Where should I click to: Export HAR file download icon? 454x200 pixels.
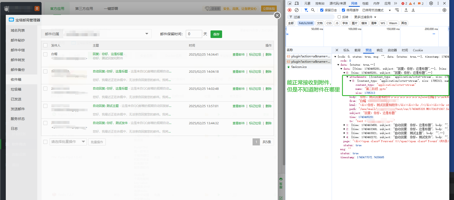point(413,10)
